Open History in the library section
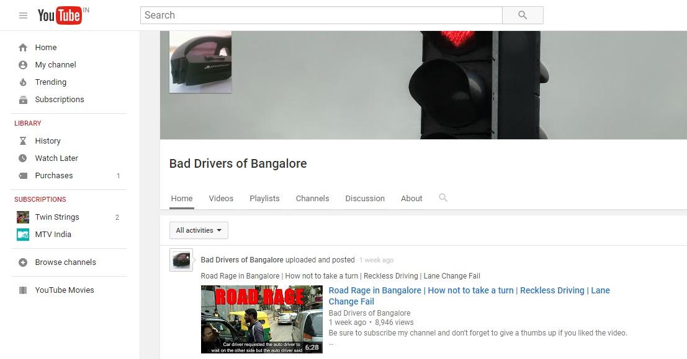 coord(47,141)
